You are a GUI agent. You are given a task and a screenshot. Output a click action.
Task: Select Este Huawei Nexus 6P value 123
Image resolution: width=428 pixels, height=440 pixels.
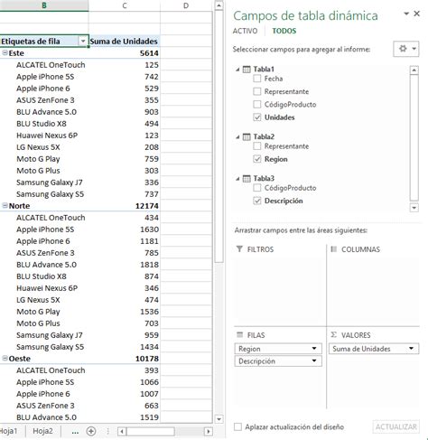(125, 136)
